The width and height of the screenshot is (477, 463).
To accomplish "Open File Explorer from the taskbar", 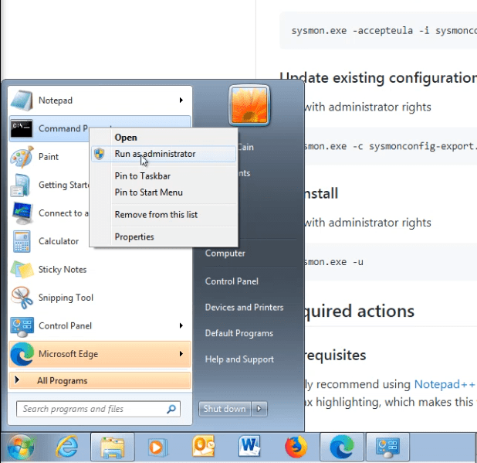I will [x=113, y=447].
